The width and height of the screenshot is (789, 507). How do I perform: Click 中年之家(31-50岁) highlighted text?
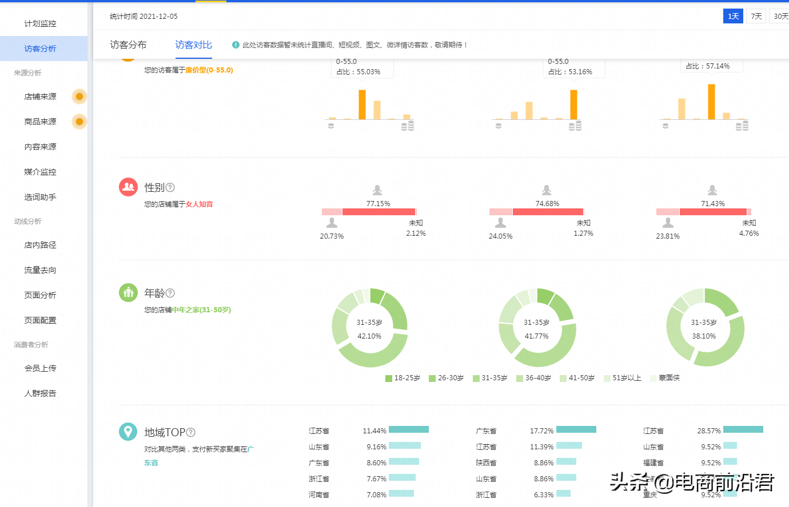[x=201, y=309]
